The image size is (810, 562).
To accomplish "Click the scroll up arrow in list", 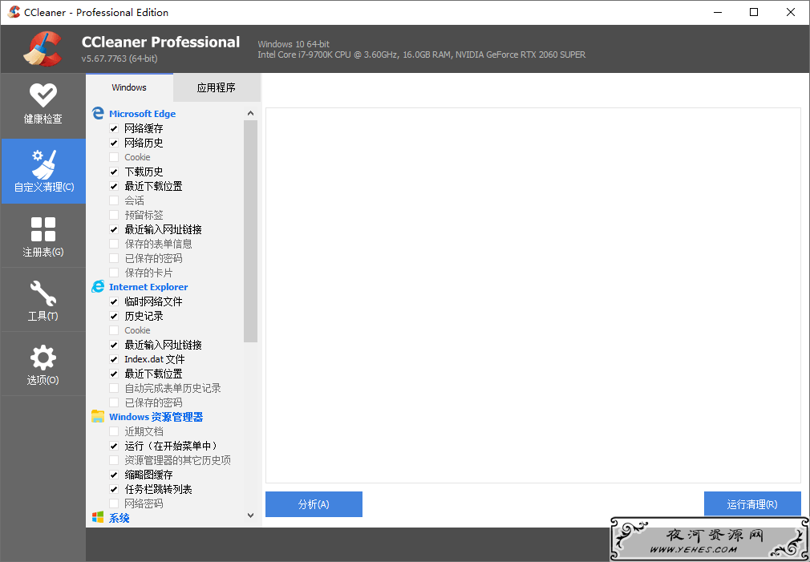I will point(250,113).
